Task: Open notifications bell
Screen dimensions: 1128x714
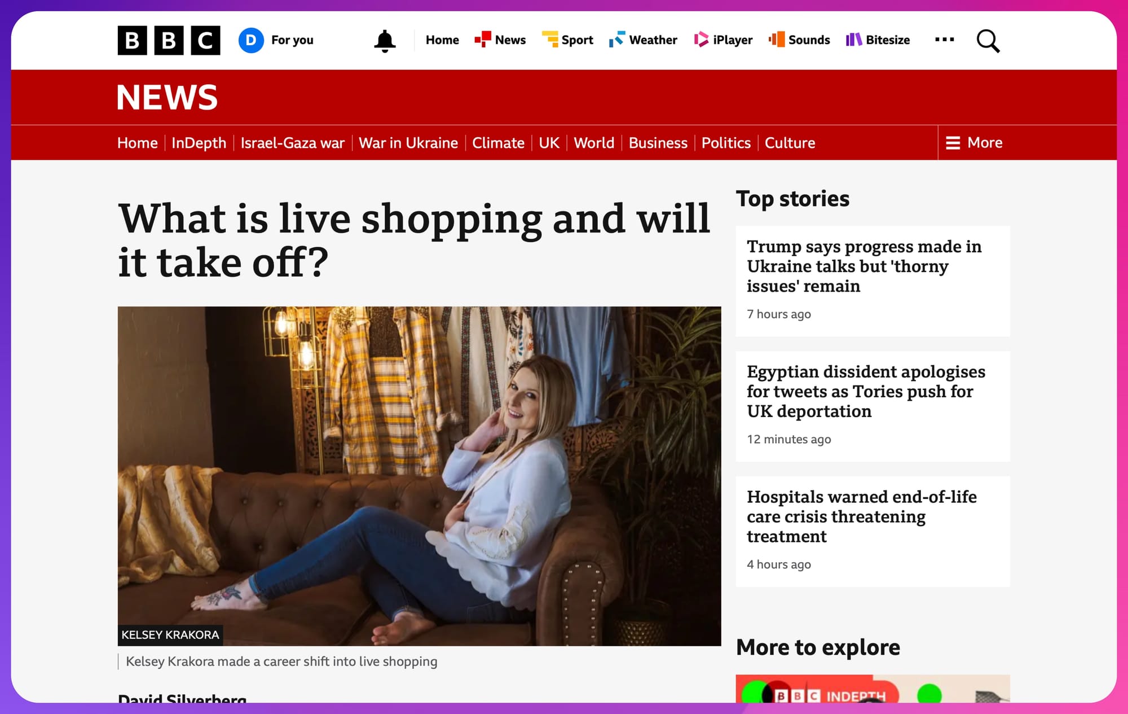Action: click(x=385, y=41)
